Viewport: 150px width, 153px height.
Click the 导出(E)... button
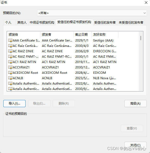[39, 104]
